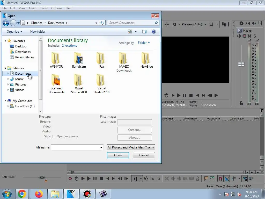Open the Organize dropdown menu

[14, 32]
